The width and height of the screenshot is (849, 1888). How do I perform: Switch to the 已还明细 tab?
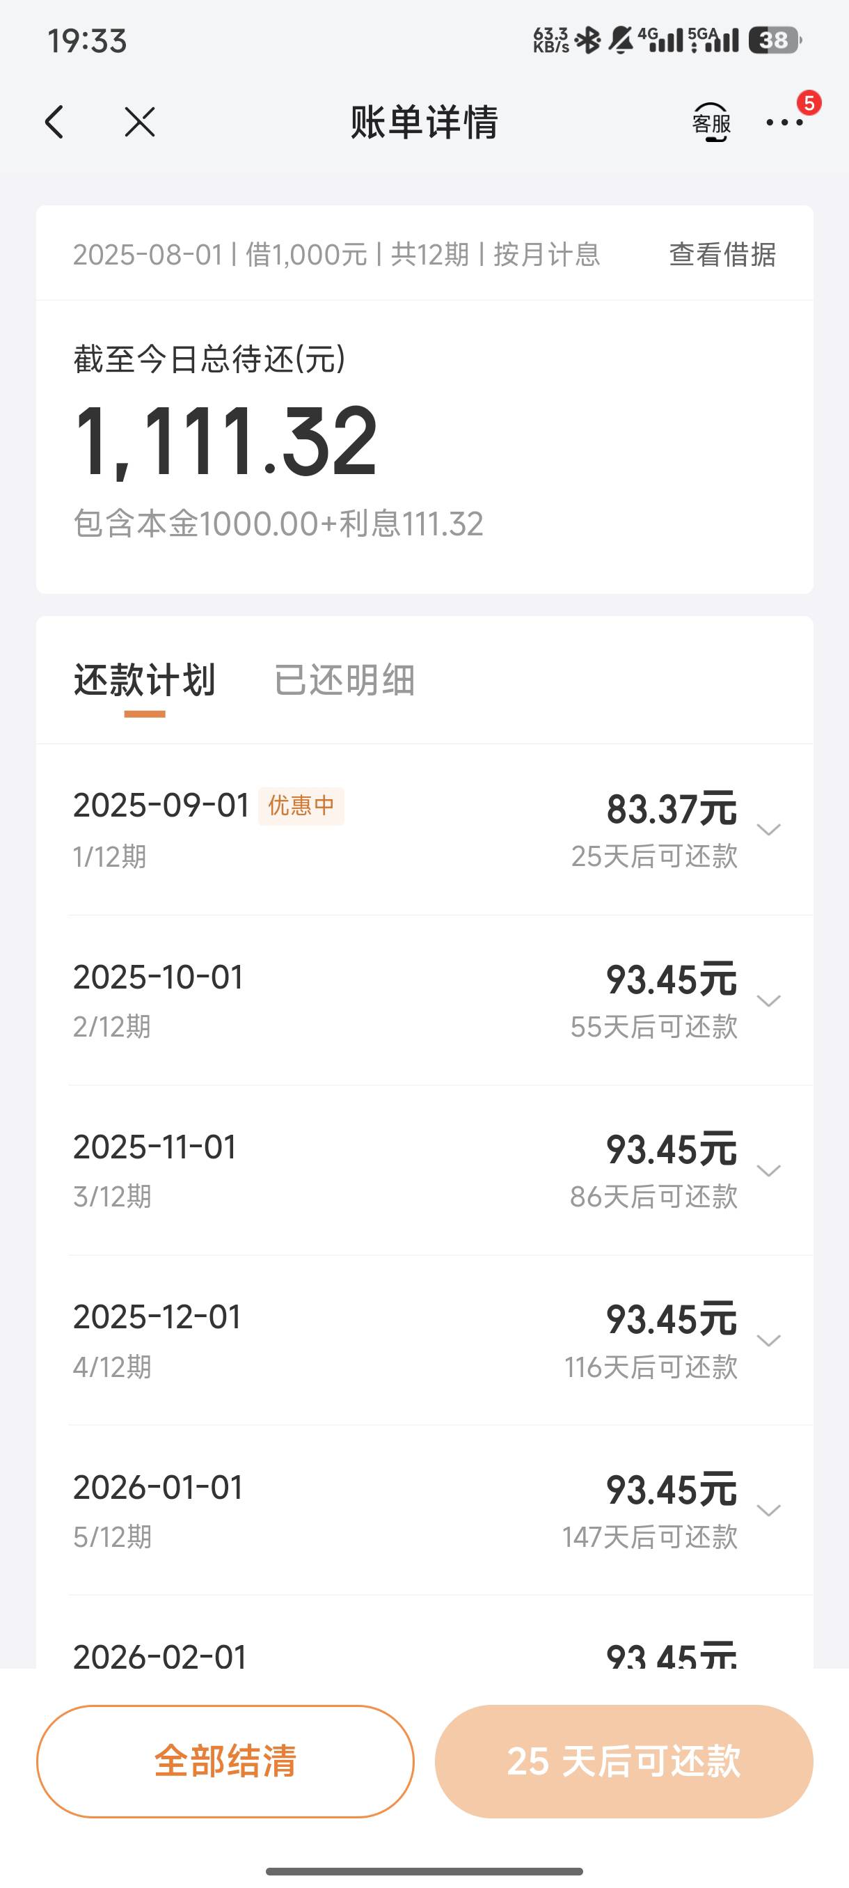pyautogui.click(x=344, y=680)
